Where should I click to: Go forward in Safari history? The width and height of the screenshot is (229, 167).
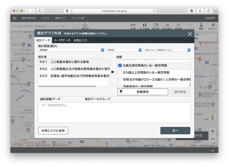point(32,11)
